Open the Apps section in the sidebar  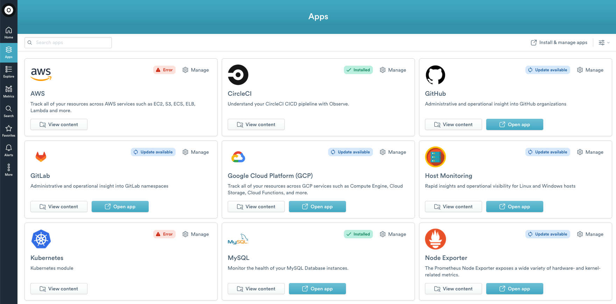click(x=9, y=52)
